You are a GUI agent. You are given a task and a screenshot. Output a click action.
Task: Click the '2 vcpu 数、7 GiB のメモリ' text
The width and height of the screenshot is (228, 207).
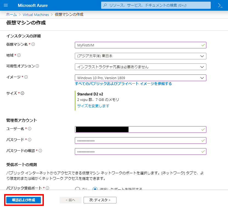[98, 100]
